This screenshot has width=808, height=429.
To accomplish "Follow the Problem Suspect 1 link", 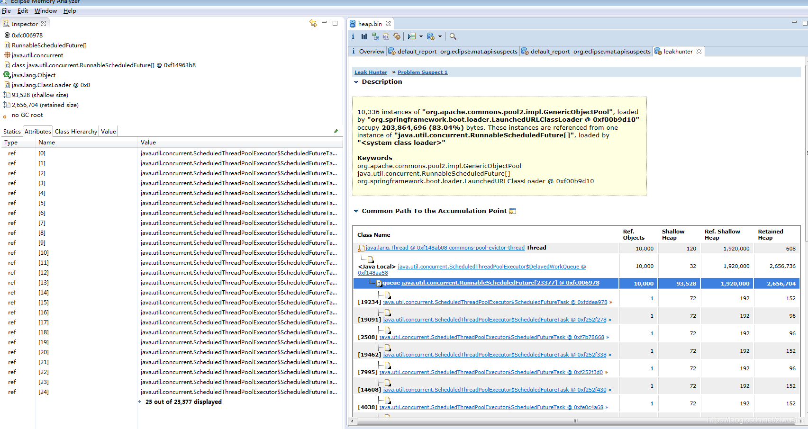I will pyautogui.click(x=422, y=72).
